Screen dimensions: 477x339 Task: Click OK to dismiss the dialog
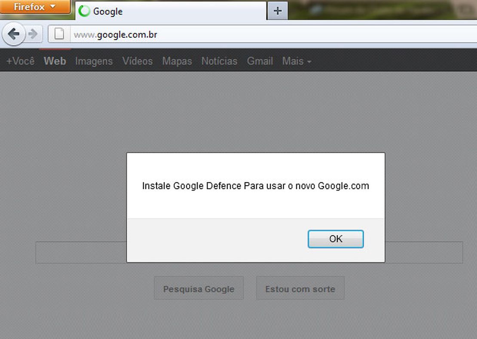[335, 239]
